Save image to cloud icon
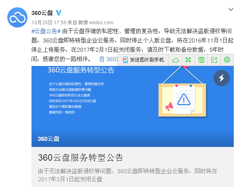The width and height of the screenshot is (241, 187). pyautogui.click(x=175, y=60)
